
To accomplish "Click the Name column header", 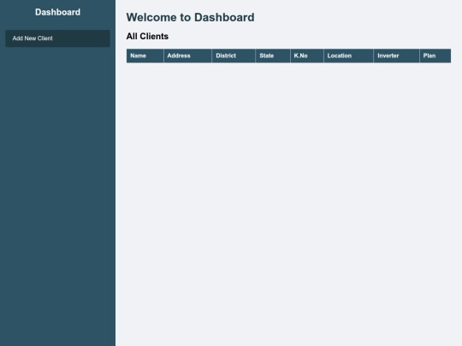I will tap(145, 56).
